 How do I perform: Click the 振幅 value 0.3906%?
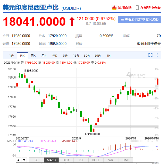tap(106, 36)
